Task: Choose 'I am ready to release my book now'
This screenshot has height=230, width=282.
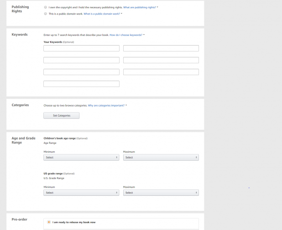Action: [x=49, y=222]
